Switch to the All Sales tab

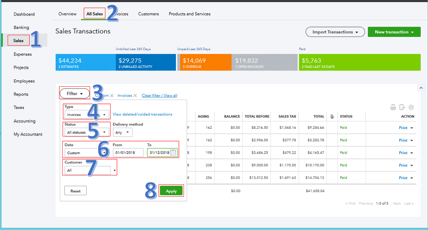tap(94, 14)
